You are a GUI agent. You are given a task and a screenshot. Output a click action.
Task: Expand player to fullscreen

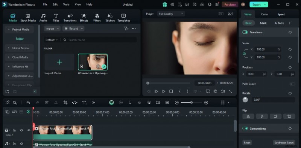230,91
